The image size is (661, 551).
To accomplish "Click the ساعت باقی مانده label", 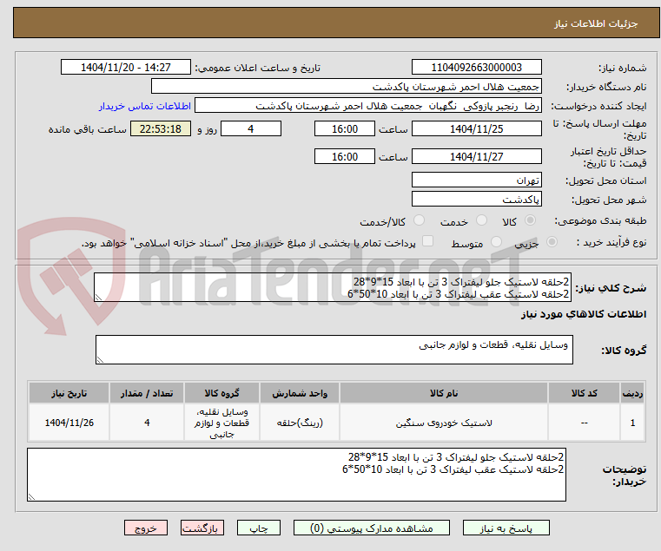I will (x=87, y=129).
